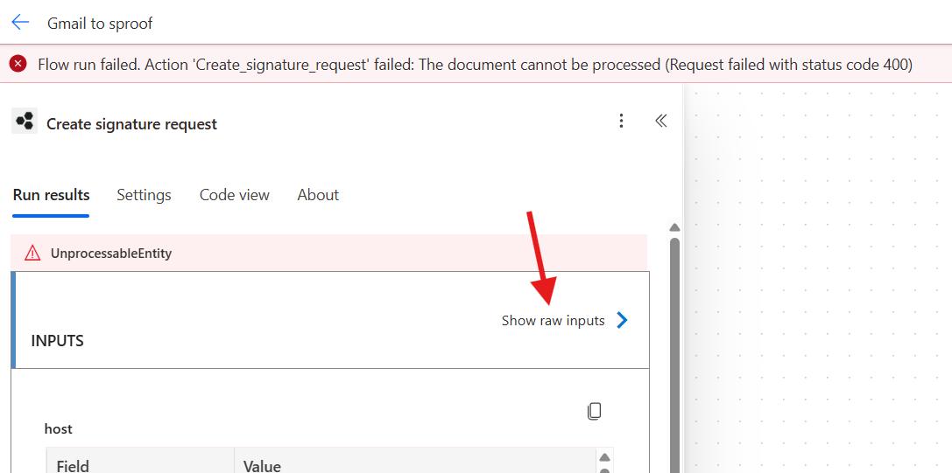Click the red error icon in banner

(18, 63)
